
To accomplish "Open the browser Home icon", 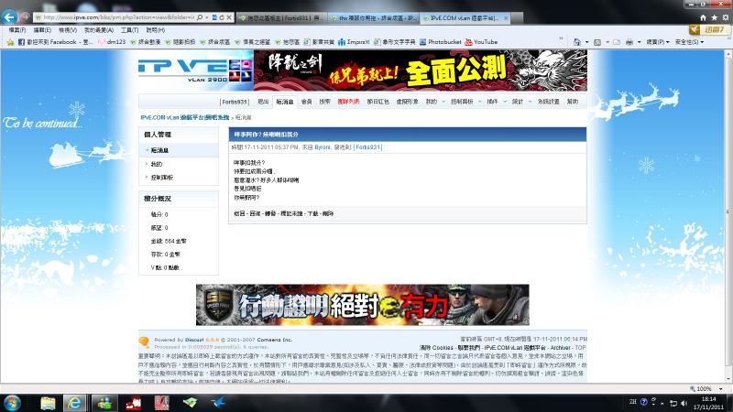I will [x=703, y=17].
